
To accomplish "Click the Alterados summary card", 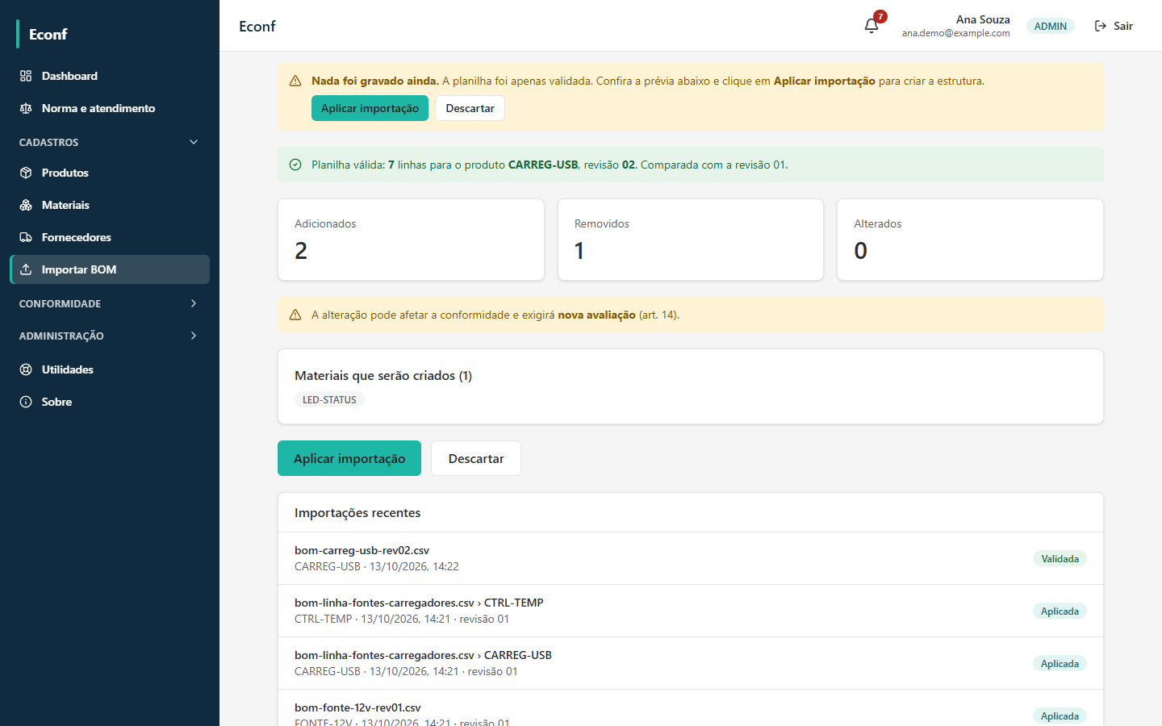I will click(x=970, y=240).
